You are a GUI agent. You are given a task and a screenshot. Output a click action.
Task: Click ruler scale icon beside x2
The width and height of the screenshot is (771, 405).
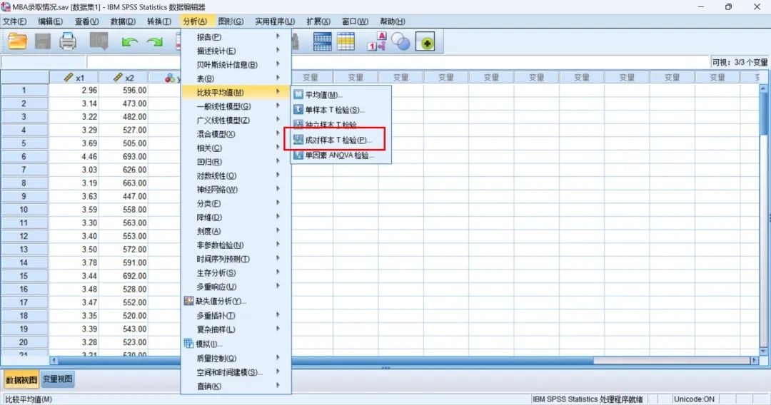[118, 77]
